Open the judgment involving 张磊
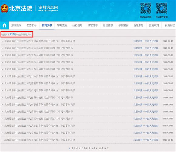The height and width of the screenshot is (152, 176). coord(38,69)
